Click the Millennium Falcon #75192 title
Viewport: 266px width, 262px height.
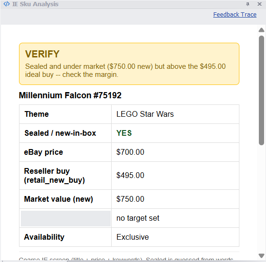pyautogui.click(x=70, y=95)
